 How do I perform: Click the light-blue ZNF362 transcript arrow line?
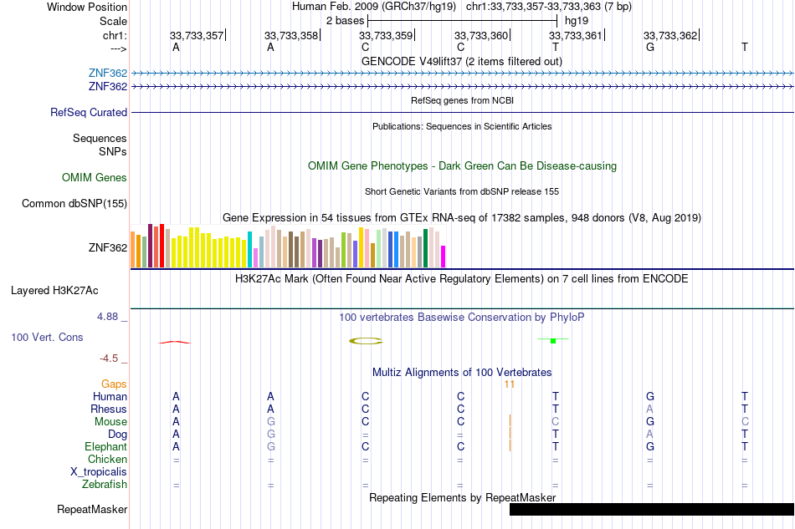[x=463, y=74]
